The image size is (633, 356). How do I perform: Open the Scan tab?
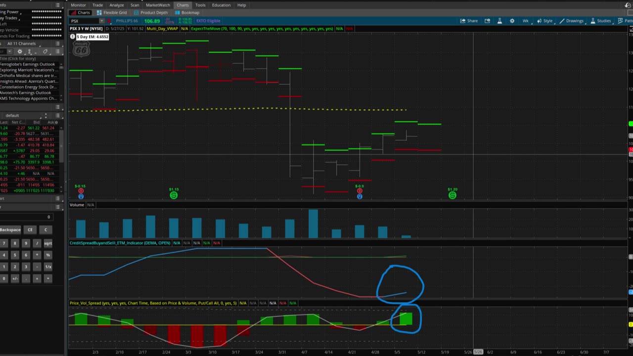tap(135, 5)
